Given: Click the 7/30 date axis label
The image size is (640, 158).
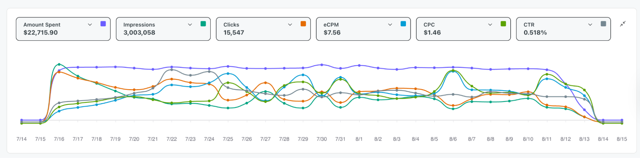Looking at the screenshot, I should [322, 139].
